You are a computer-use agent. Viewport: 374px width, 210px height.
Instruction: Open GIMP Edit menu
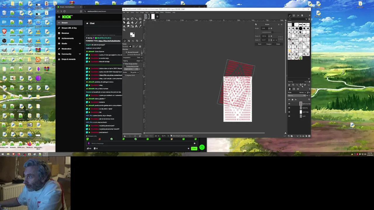click(x=128, y=12)
